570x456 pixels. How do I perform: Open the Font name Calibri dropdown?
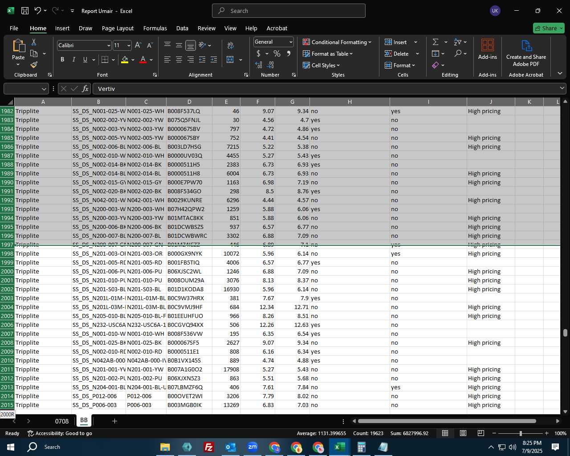point(109,45)
